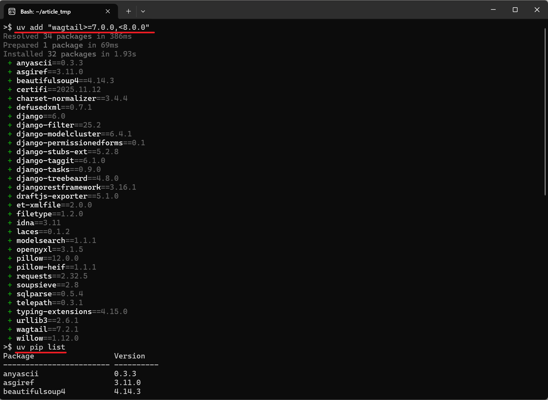Select the Bash: ~/article_tmp tab title
Viewport: 548px width, 400px height.
[x=46, y=12]
